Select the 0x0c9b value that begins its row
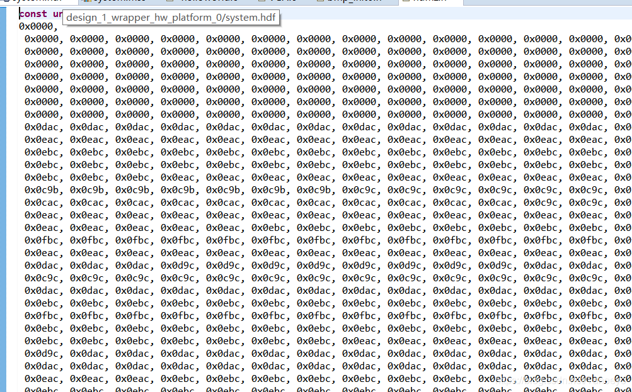The height and width of the screenshot is (392, 632). tap(42, 190)
